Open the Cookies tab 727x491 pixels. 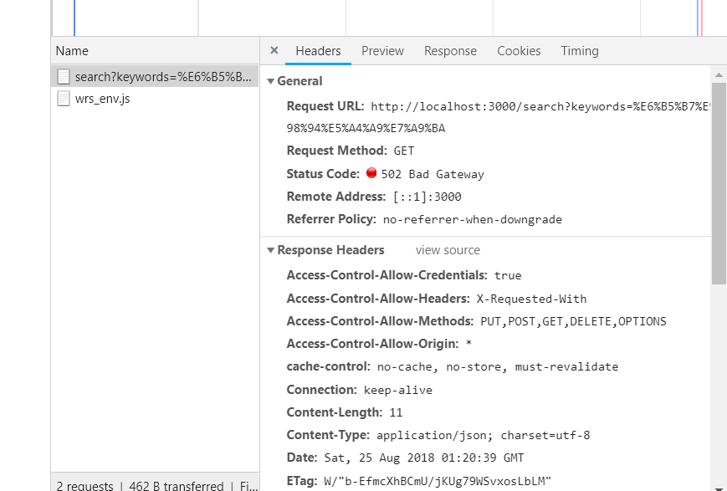(x=519, y=50)
